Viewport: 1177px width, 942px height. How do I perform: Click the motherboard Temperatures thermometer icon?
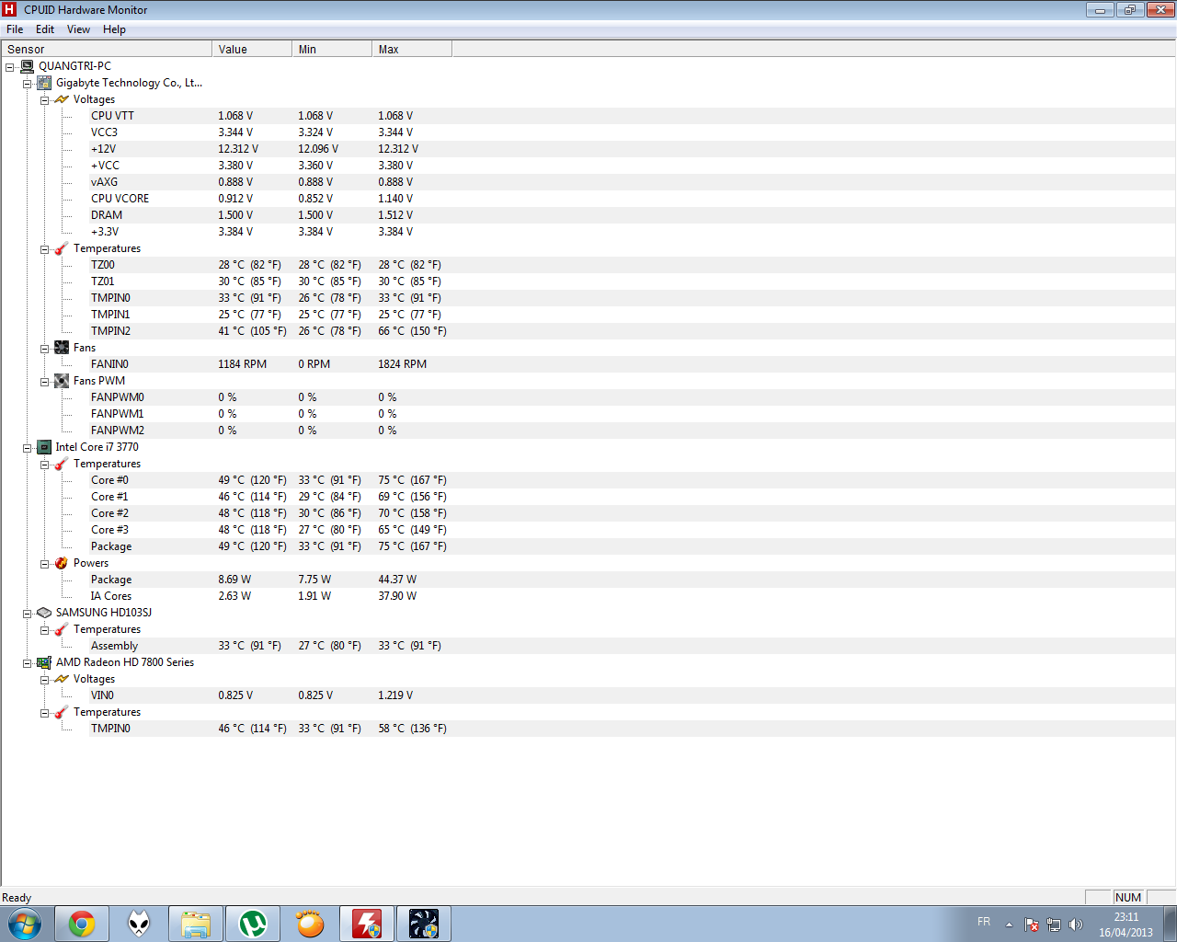tap(62, 248)
